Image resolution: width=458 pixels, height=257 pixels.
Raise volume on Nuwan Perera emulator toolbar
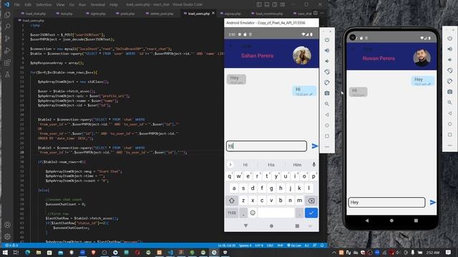449,49
